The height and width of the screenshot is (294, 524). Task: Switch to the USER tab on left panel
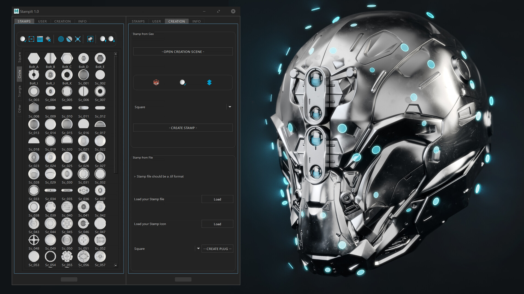click(x=42, y=21)
